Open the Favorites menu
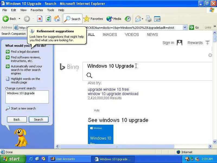The width and height of the screenshot is (217, 163). click(x=37, y=10)
